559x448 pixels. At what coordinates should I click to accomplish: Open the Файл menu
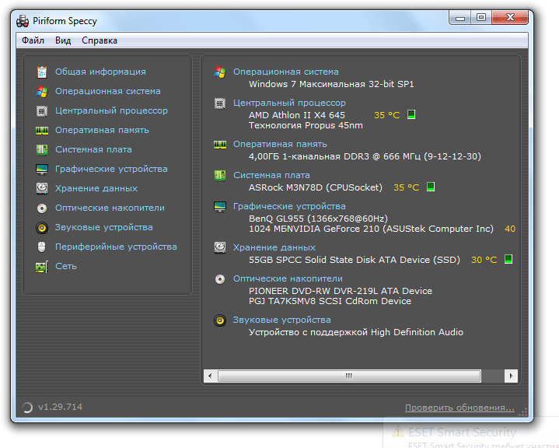33,40
